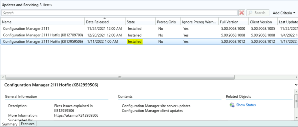The image size is (298, 127).
Task: Click the date 12/20/2021 12:00 AM
Action: click(x=104, y=35)
